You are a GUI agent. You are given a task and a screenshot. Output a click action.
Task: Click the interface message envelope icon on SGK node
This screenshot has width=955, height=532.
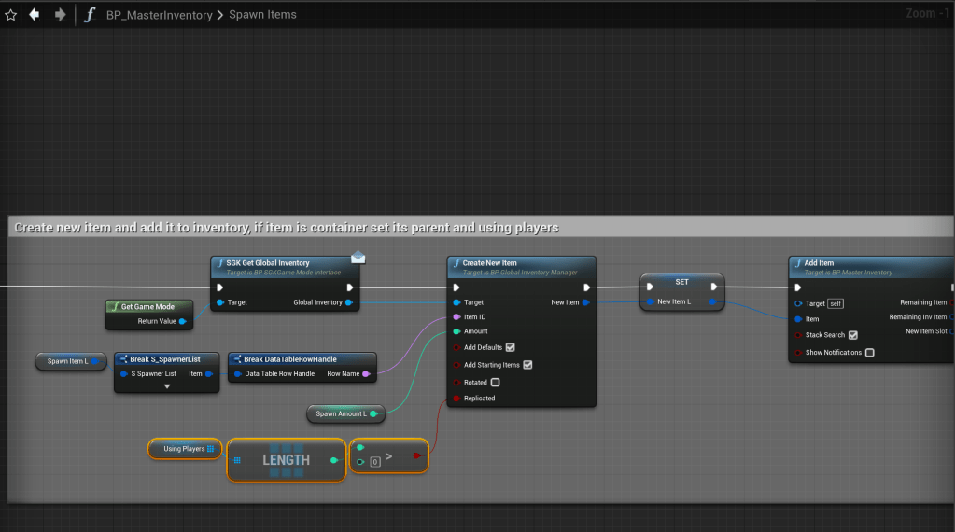358,257
